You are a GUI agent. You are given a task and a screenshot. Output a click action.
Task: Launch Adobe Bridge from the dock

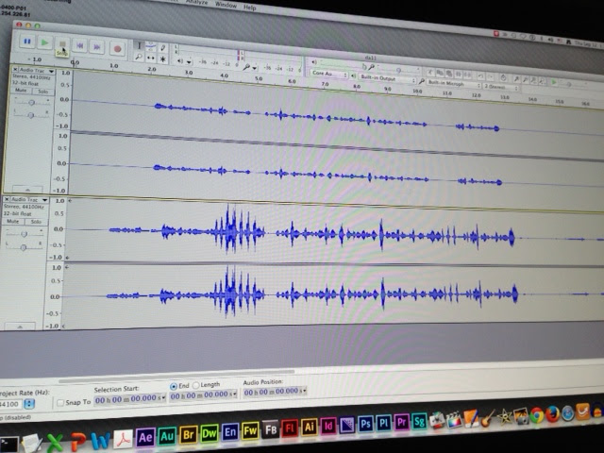(x=188, y=434)
